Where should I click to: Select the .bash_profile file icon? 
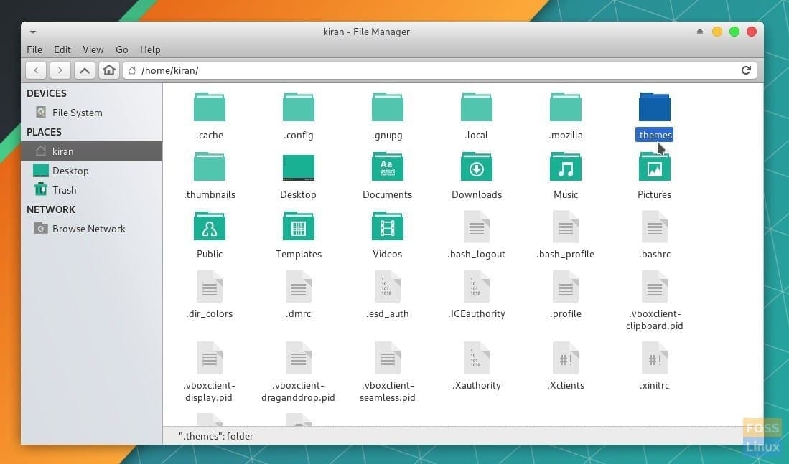(x=566, y=227)
